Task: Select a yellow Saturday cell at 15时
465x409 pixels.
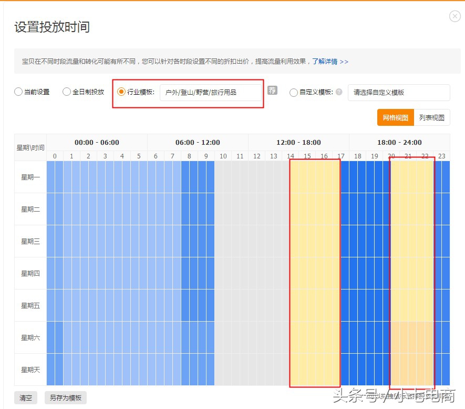Action: point(307,337)
